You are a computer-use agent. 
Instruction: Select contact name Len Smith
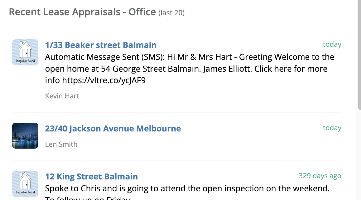tap(61, 144)
